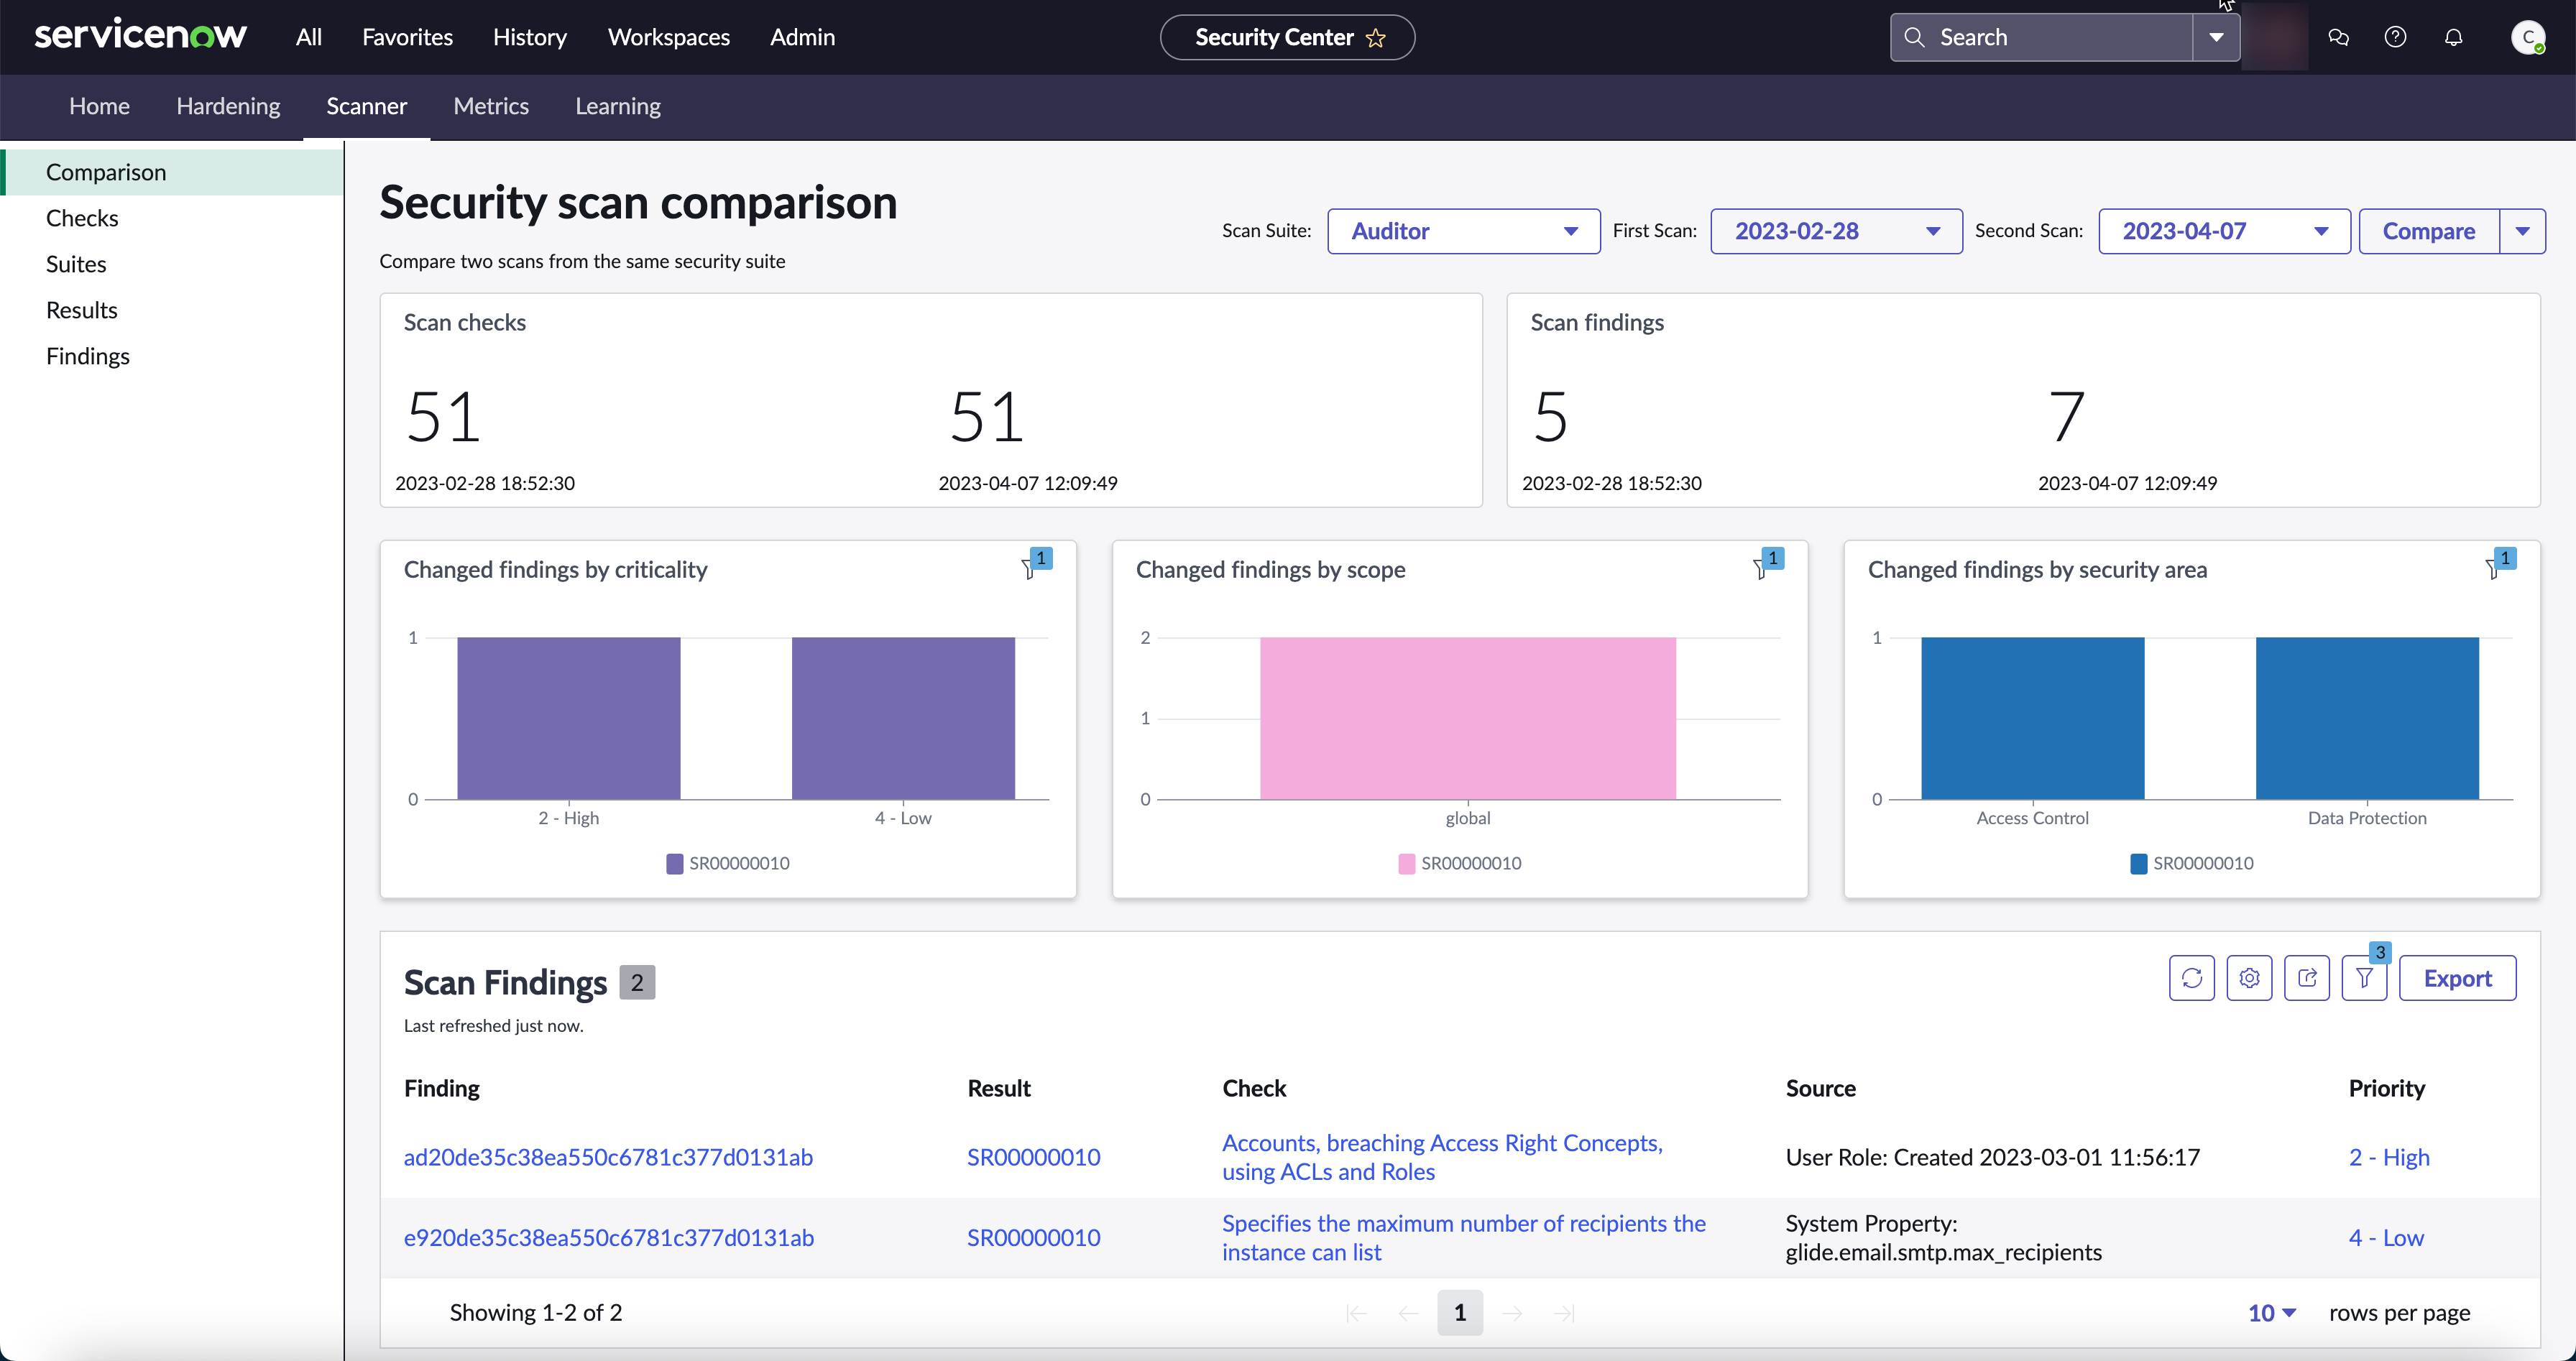Open SR00000010 result in the Low priority row

click(x=1033, y=1238)
